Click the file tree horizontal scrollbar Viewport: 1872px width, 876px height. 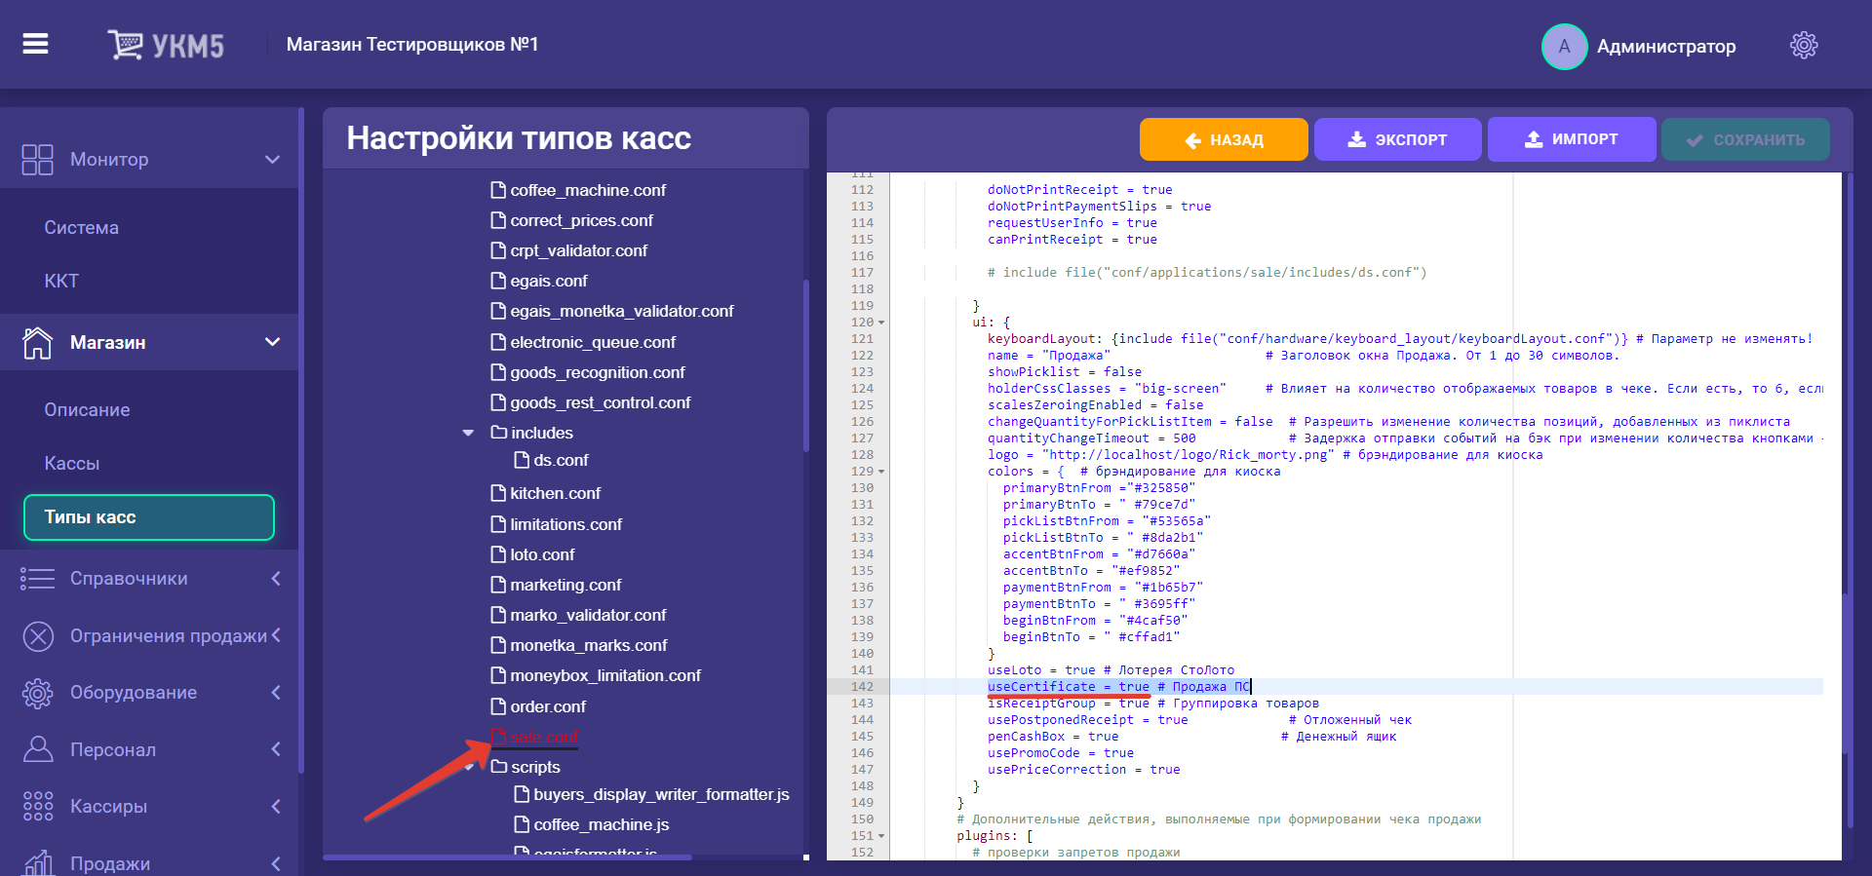(x=507, y=857)
